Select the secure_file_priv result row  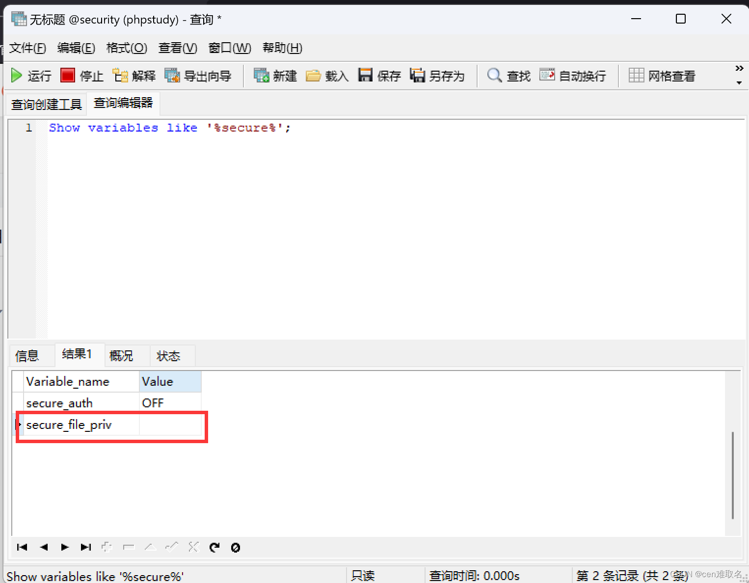pos(69,425)
